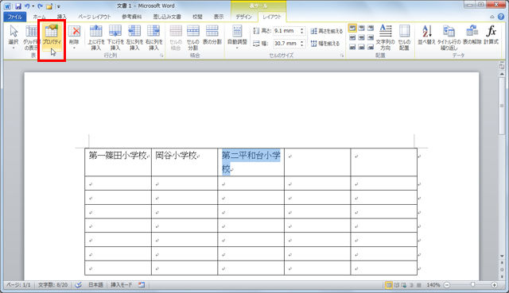Image resolution: width=509 pixels, height=293 pixels.
Task: Select the middle-center cell alignment
Action: point(361,37)
